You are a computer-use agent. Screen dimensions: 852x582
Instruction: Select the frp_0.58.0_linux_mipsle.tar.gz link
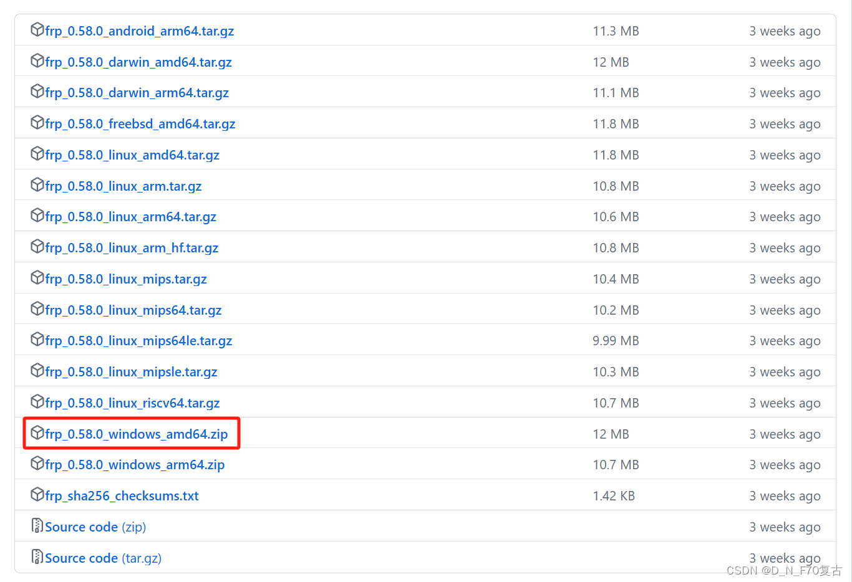pyautogui.click(x=131, y=372)
